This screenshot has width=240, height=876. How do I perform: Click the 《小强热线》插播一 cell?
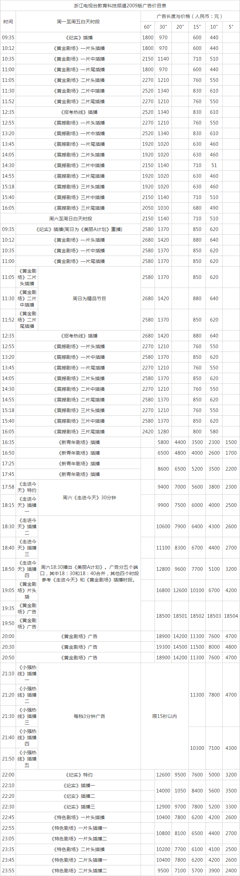tap(27, 674)
